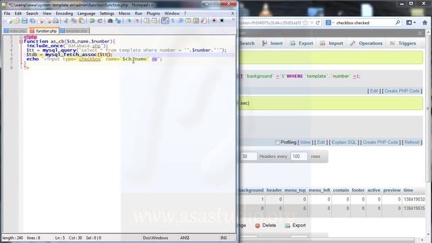This screenshot has width=432, height=243.
Task: Click the Undo green arrow icon
Action: coord(92,21)
